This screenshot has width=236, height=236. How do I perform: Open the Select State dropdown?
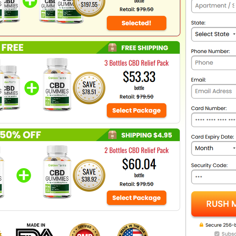(214, 34)
